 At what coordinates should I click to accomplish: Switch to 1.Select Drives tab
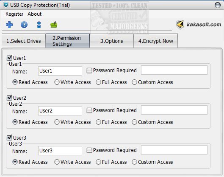coord(24,41)
